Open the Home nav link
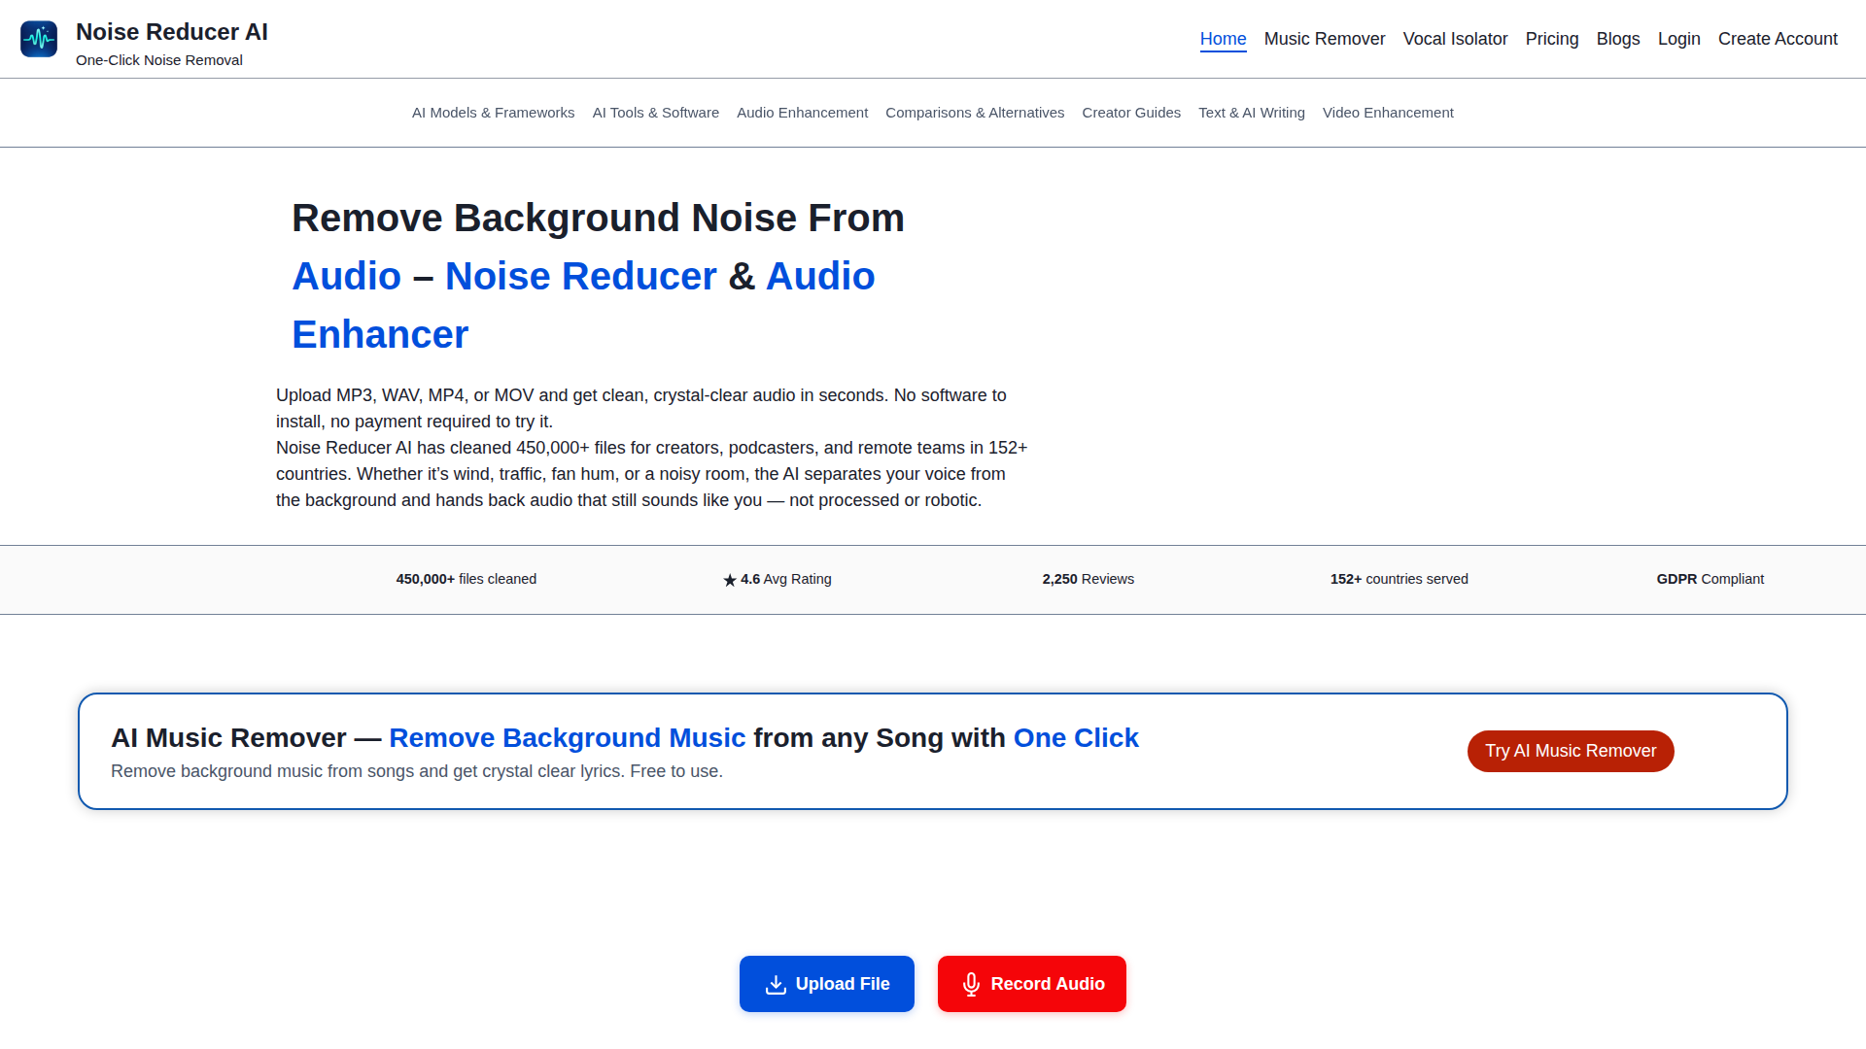Viewport: 1866px width, 1049px height. point(1223,39)
